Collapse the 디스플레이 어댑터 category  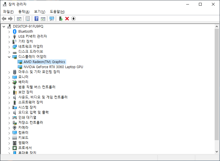pyautogui.click(x=9, y=57)
